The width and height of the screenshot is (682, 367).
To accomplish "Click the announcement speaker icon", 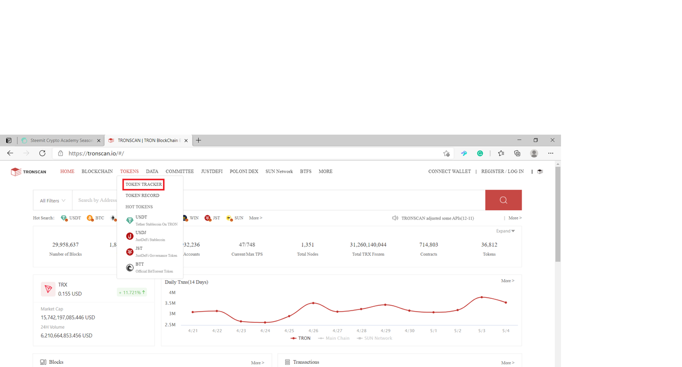I will click(395, 218).
